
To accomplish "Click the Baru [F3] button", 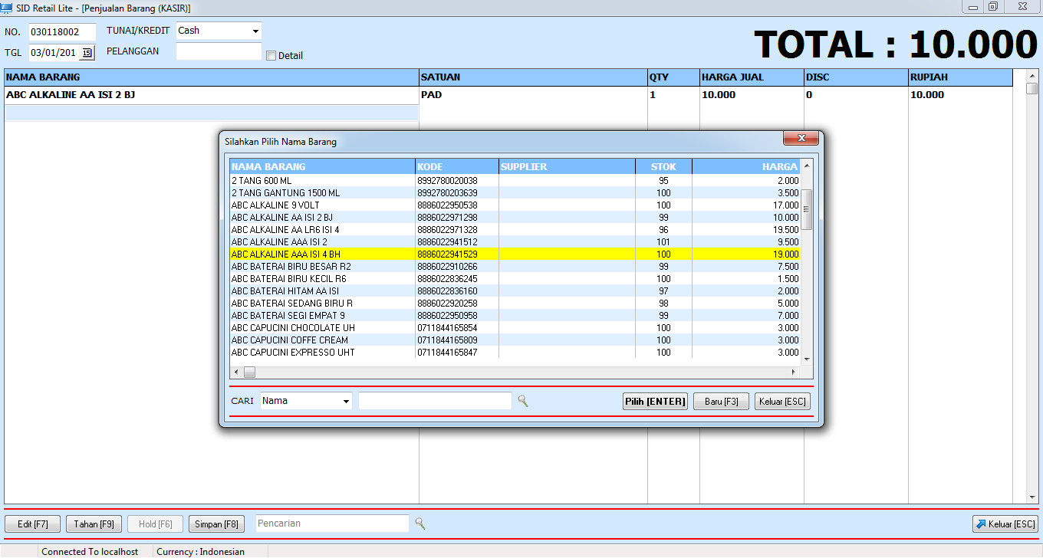I will pyautogui.click(x=720, y=401).
